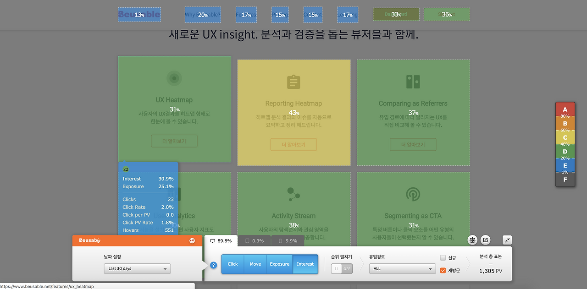Click the blue question mark help icon

pyautogui.click(x=213, y=265)
